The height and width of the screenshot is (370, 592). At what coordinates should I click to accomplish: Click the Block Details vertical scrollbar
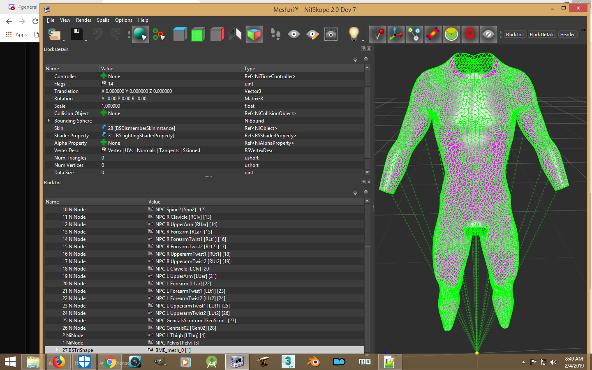point(367,123)
